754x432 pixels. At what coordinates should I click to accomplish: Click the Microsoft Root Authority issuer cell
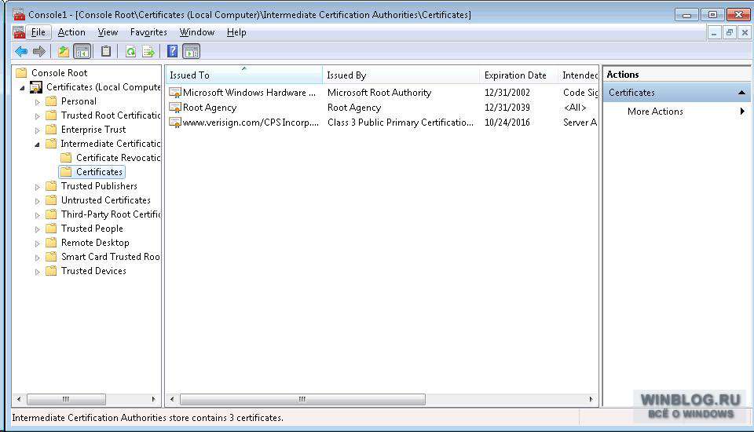pyautogui.click(x=379, y=93)
